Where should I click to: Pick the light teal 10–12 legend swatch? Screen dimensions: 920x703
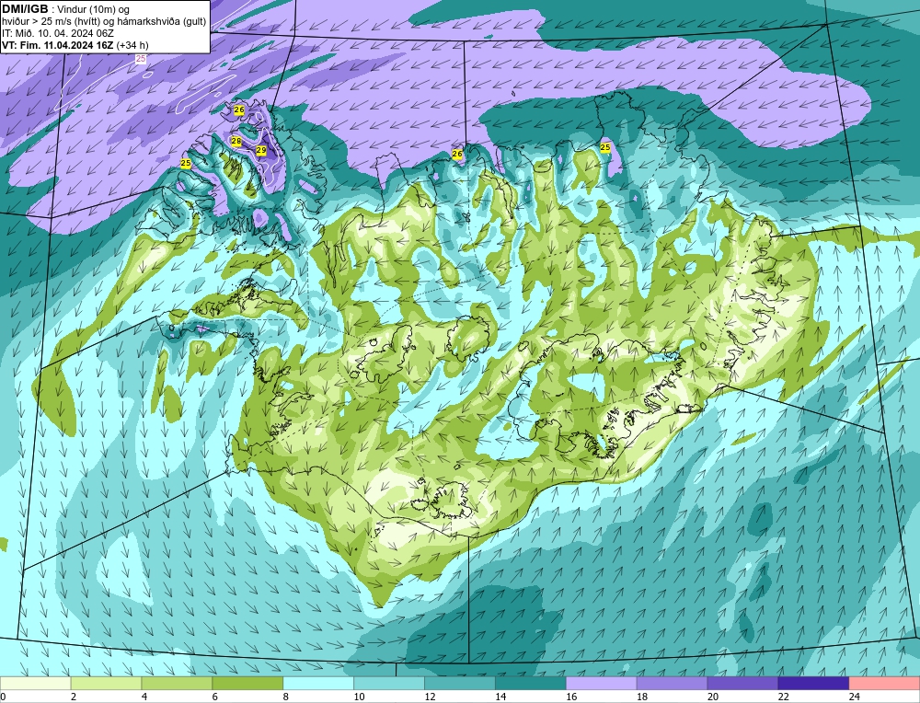pos(389,684)
